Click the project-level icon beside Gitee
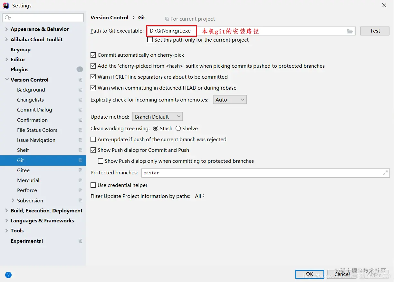Image resolution: width=394 pixels, height=282 pixels. pyautogui.click(x=80, y=170)
